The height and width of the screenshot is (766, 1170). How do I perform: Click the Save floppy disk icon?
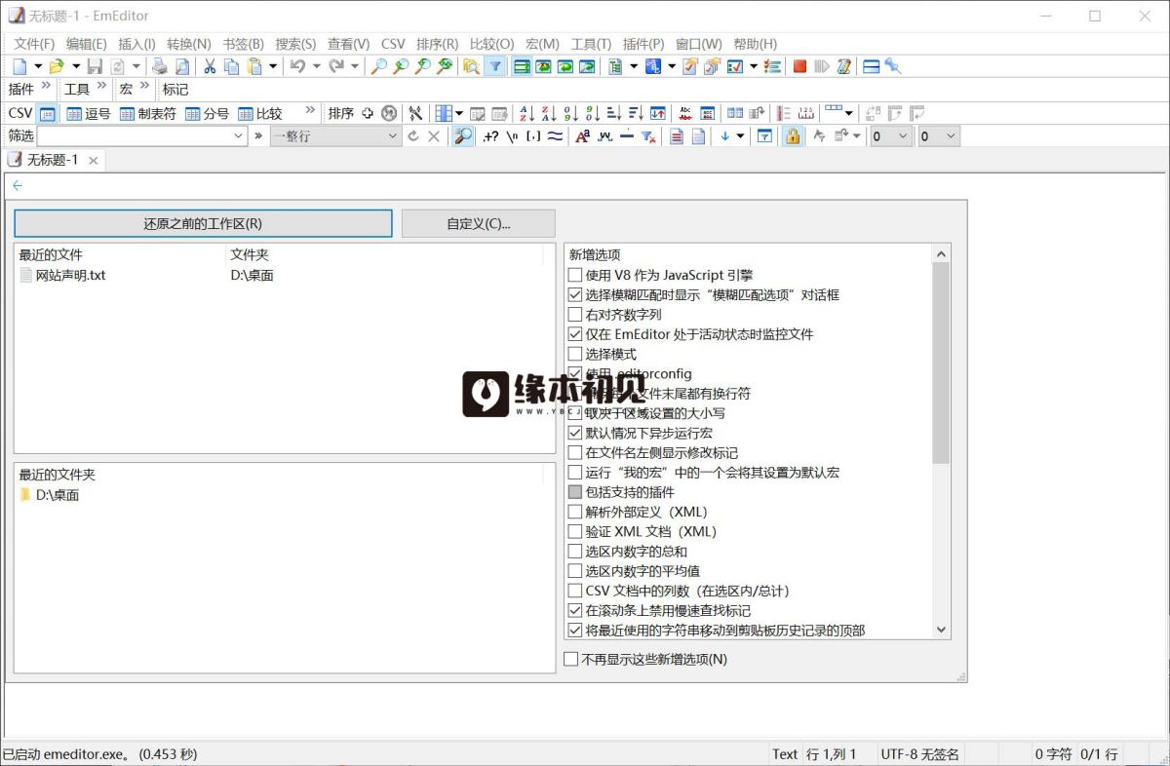(x=95, y=66)
